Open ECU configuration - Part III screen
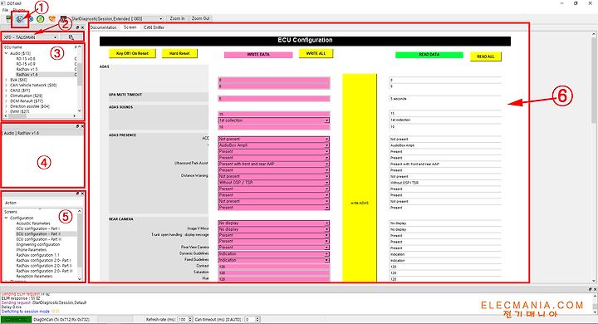Image resolution: width=598 pixels, height=324 pixels. (x=39, y=239)
